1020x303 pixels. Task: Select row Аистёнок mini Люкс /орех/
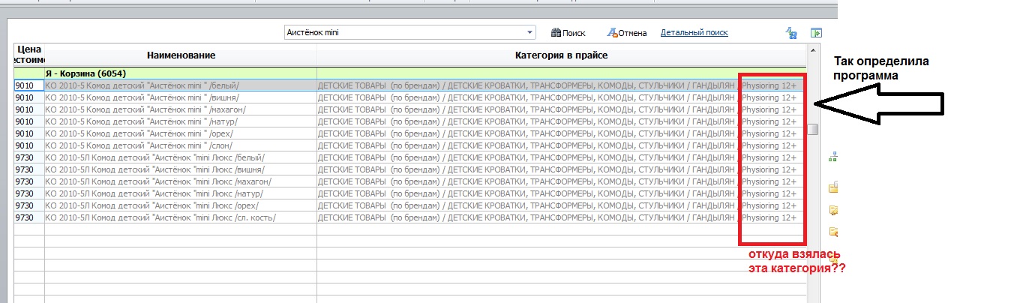409,205
